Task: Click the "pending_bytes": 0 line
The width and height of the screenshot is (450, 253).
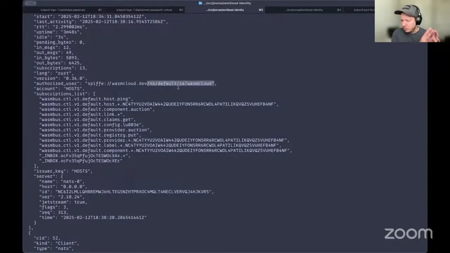Action: click(59, 42)
